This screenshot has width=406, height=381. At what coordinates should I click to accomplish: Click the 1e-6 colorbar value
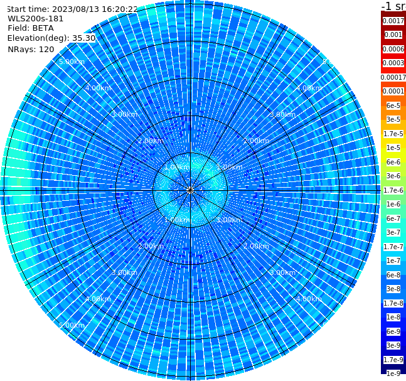(x=393, y=204)
